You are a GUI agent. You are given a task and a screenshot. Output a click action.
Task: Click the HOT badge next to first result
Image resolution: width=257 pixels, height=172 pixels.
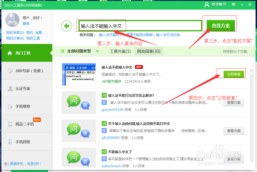click(139, 67)
